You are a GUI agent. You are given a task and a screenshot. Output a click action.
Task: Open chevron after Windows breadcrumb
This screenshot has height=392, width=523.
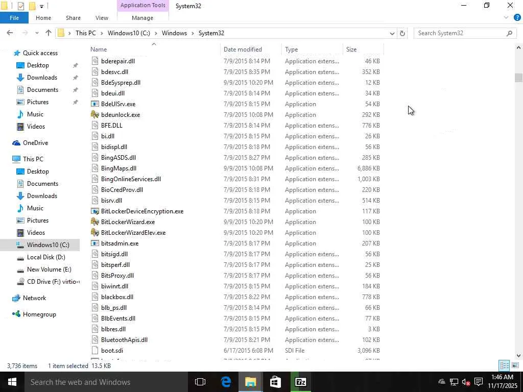(x=193, y=33)
